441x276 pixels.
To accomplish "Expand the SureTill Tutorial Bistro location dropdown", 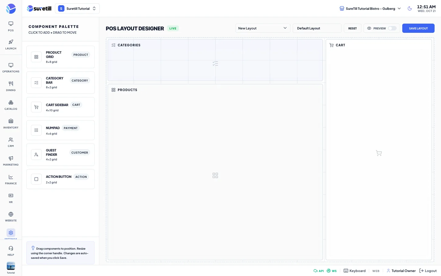I will 370,9.
